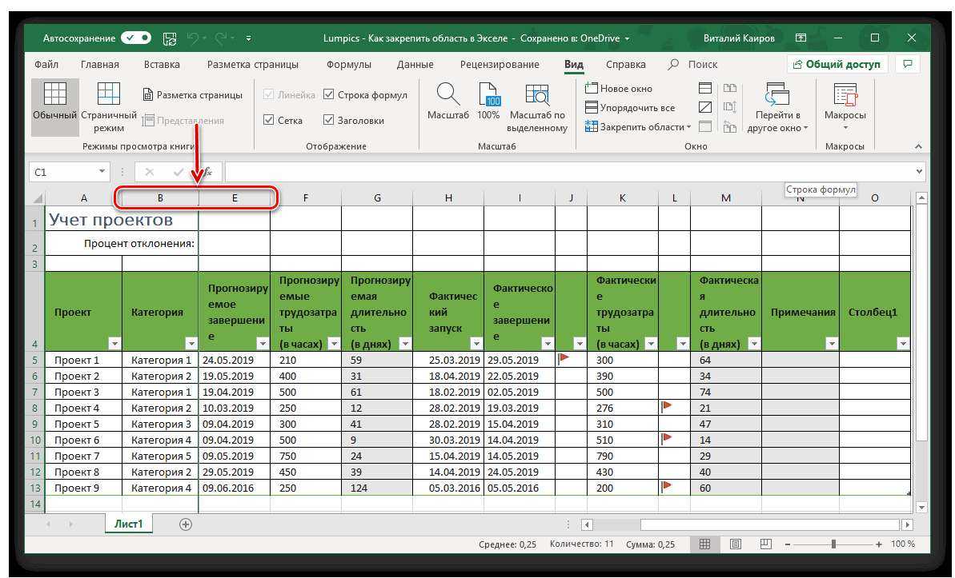This screenshot has height=578, width=955.
Task: Click cell containing Проект 4
Action: pos(83,409)
